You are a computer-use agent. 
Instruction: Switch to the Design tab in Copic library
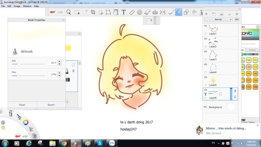(x=253, y=50)
